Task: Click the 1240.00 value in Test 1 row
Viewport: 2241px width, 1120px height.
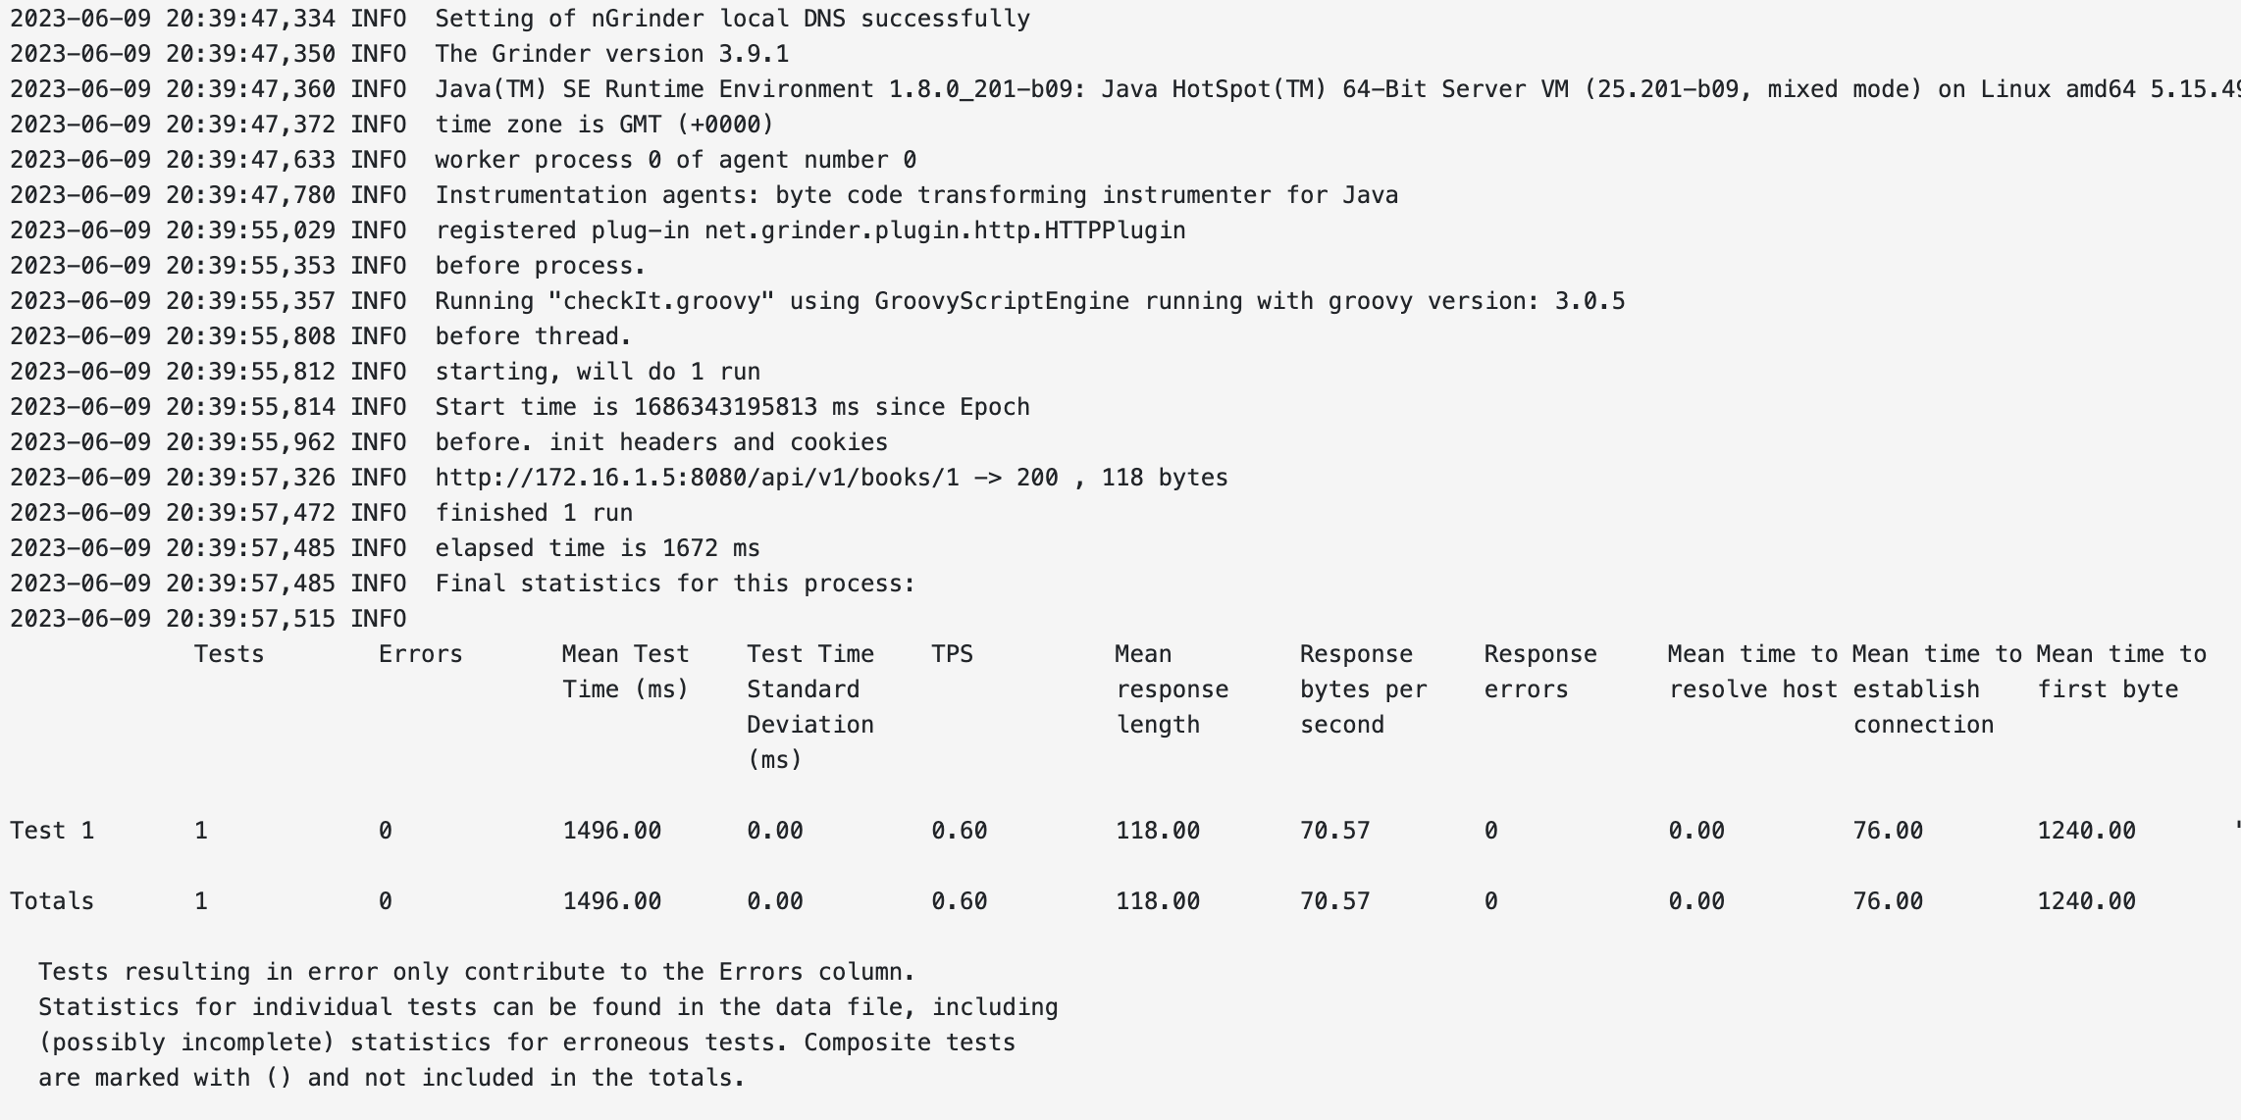Action: tap(2086, 831)
